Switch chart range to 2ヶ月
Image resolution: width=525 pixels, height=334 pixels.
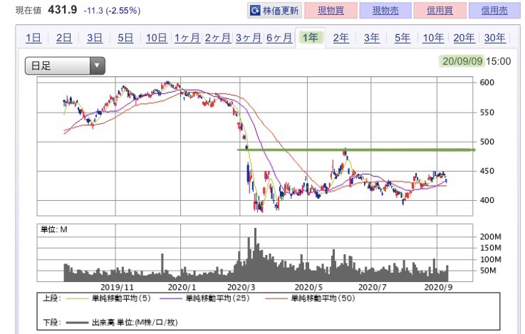(218, 38)
